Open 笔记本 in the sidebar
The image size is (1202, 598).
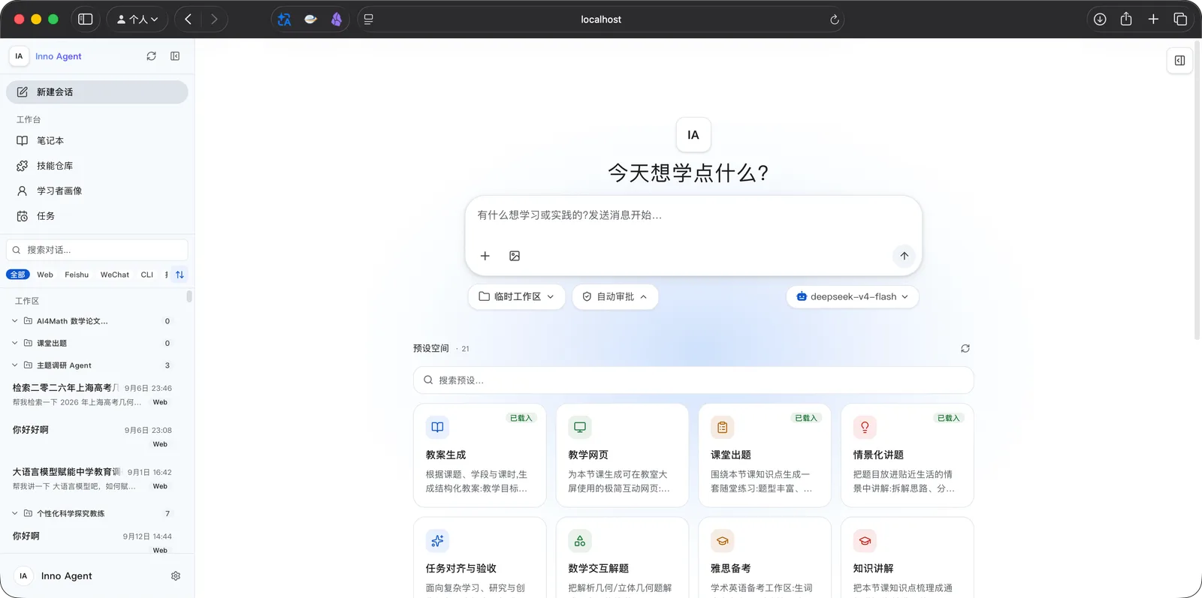pyautogui.click(x=97, y=141)
